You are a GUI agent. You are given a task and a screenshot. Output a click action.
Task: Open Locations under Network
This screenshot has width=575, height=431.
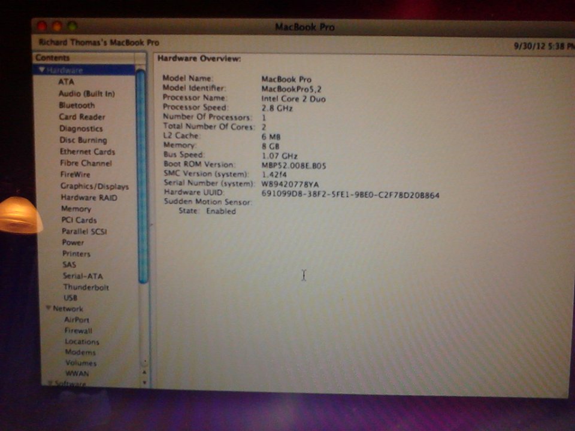click(x=82, y=342)
